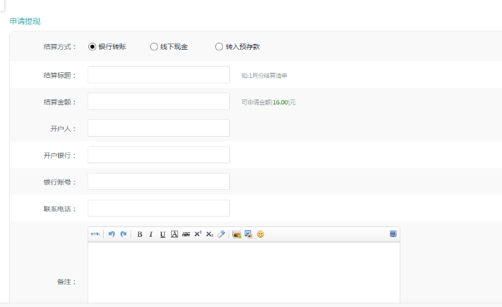Image resolution: width=502 pixels, height=307 pixels.
Task: Select 转入预存款 settlement method
Action: pyautogui.click(x=219, y=47)
